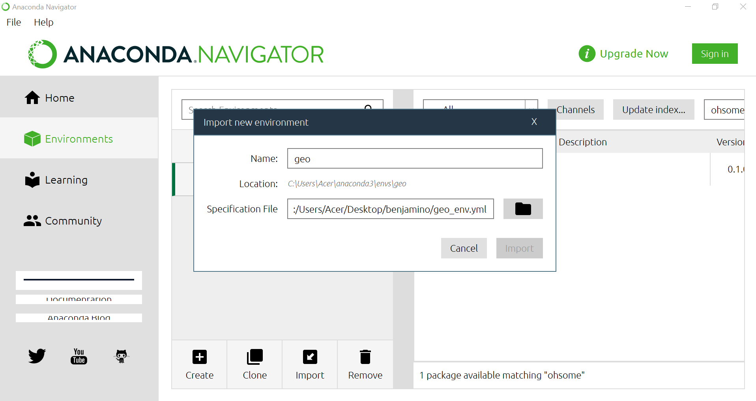Click the Update index... button
This screenshot has height=401, width=756.
pos(654,110)
